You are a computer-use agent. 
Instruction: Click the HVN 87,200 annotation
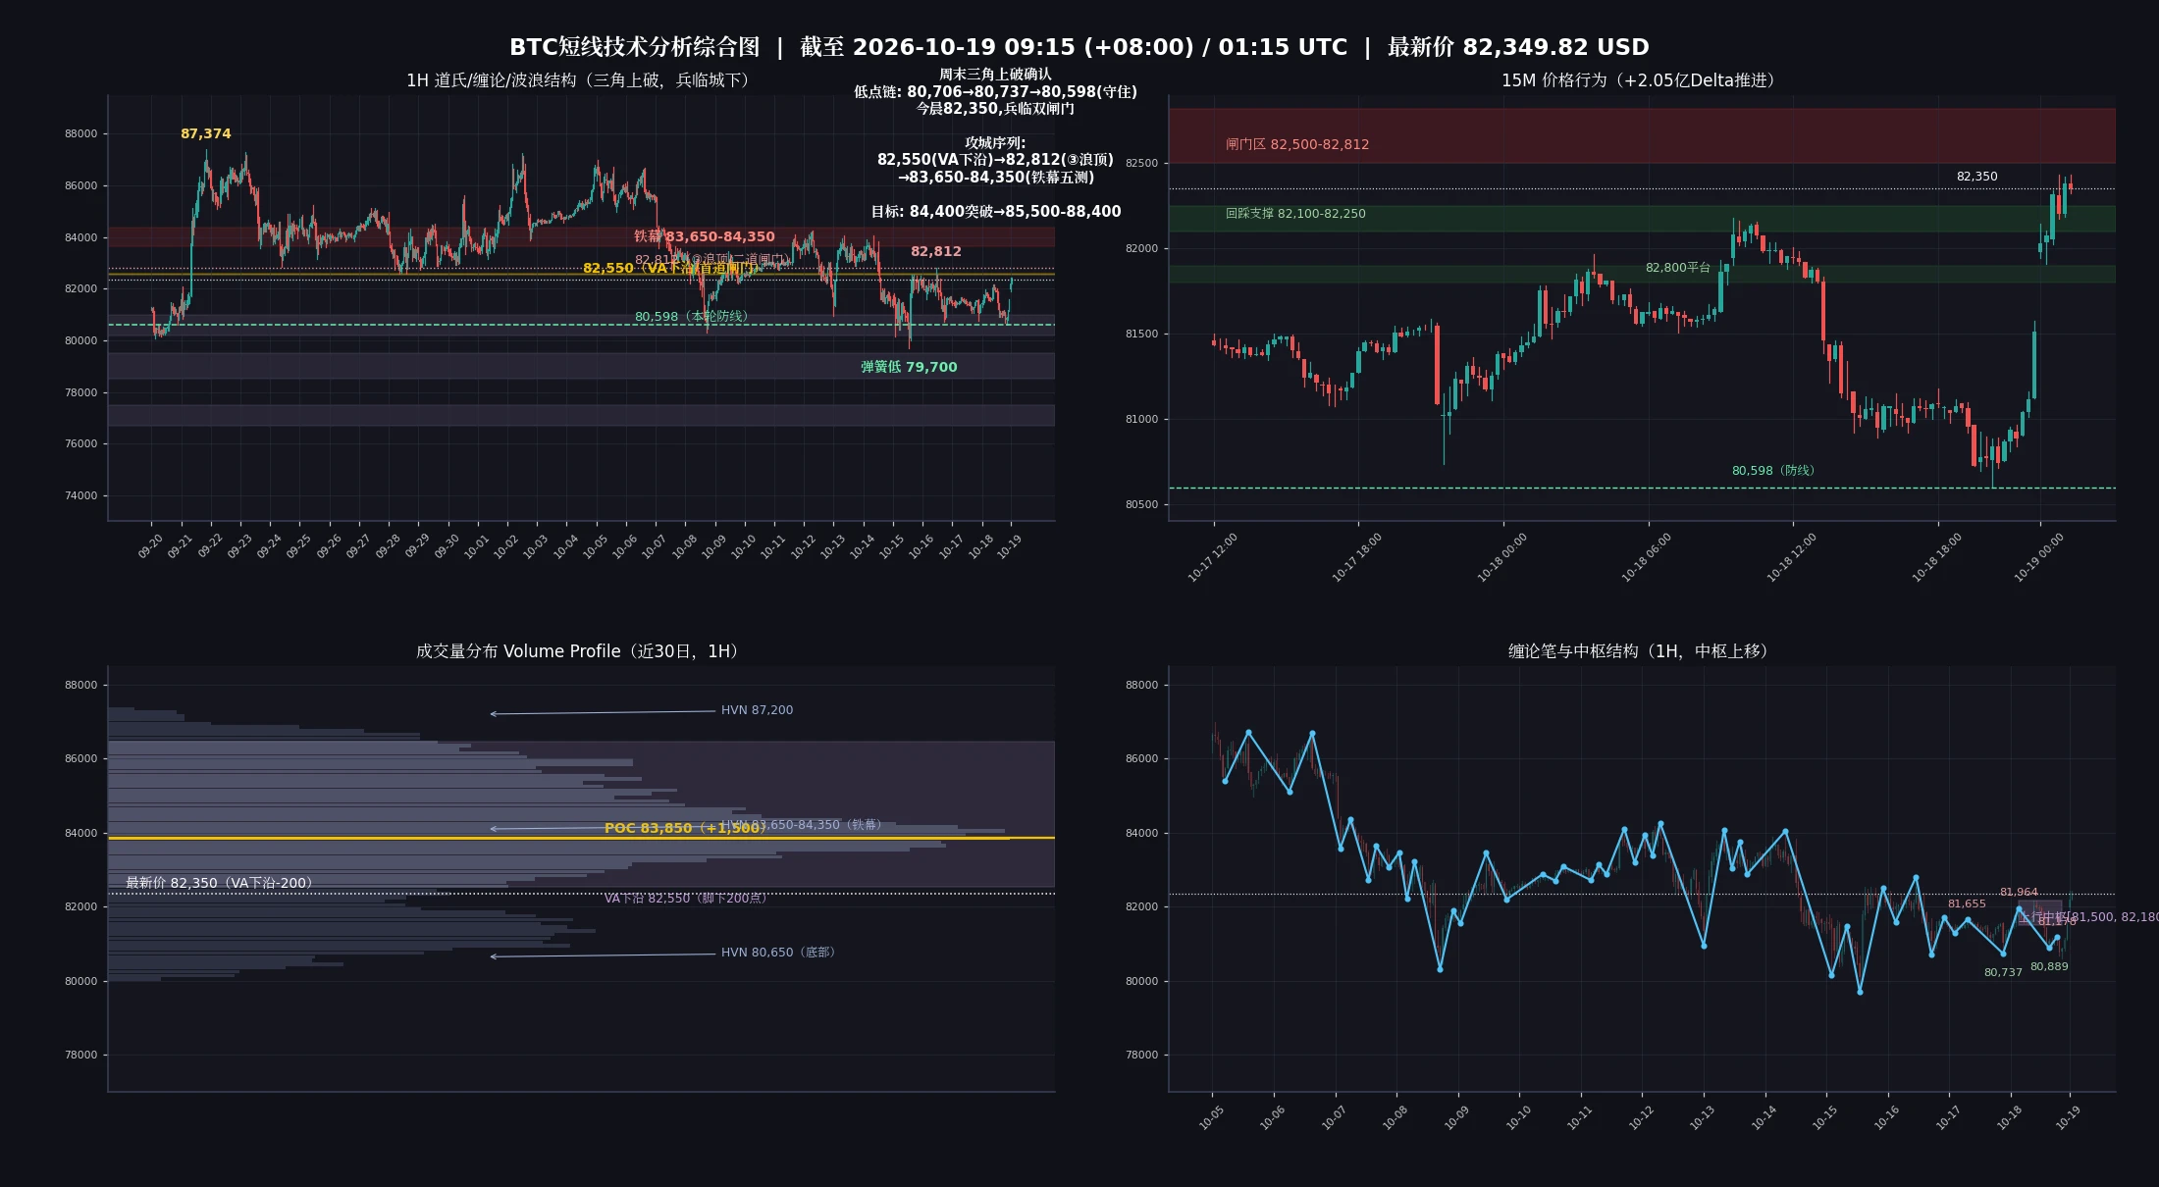click(757, 710)
